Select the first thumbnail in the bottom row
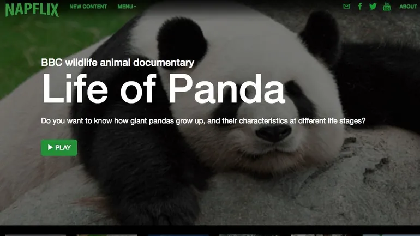The width and height of the screenshot is (420, 236). [x=35, y=235]
